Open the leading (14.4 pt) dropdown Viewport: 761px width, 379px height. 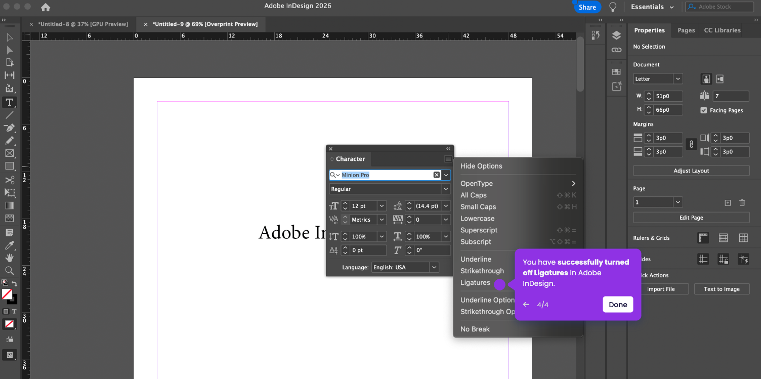[446, 206]
